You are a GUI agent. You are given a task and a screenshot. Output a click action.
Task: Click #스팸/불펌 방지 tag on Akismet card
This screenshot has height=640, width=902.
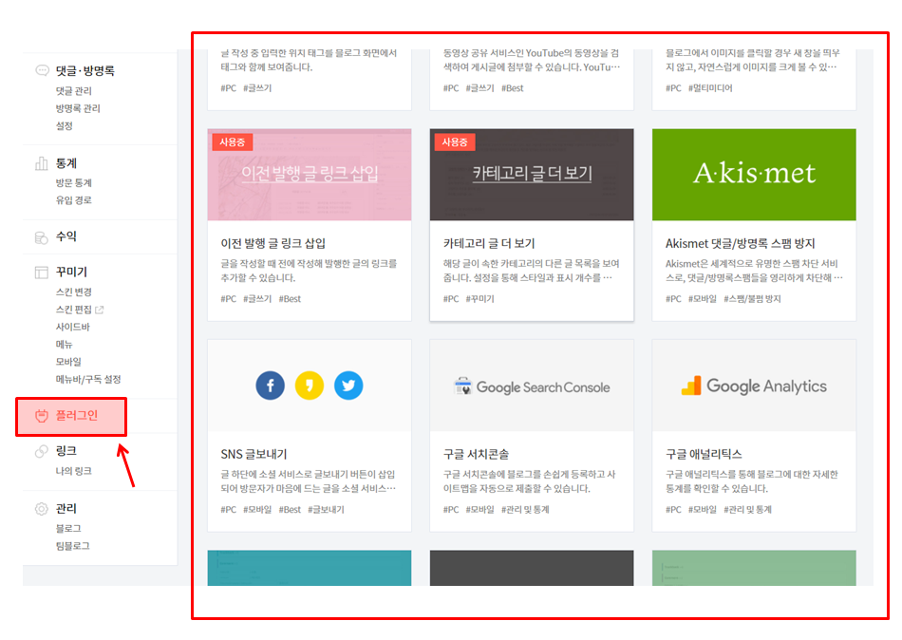coord(752,299)
